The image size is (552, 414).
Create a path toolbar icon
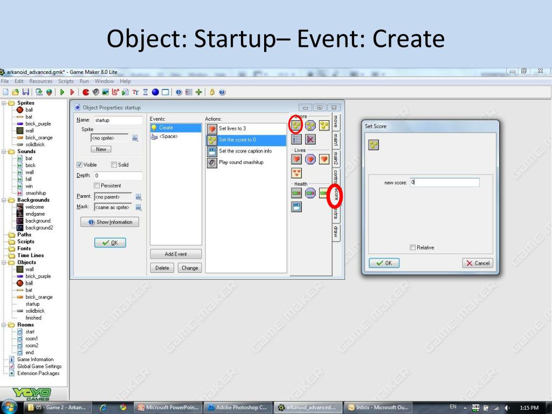click(x=115, y=92)
